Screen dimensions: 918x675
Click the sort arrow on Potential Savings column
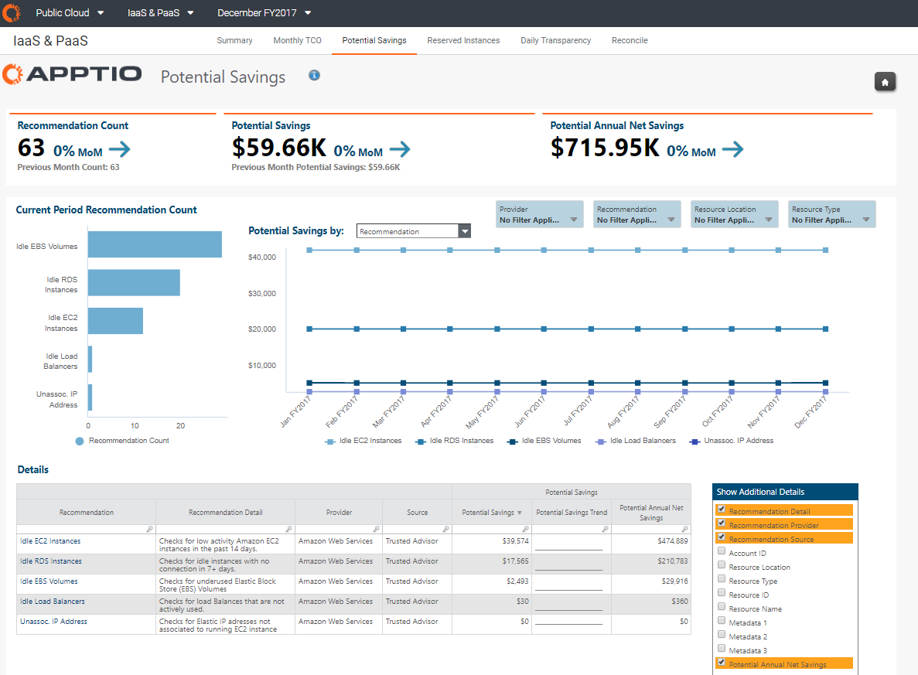tap(520, 513)
